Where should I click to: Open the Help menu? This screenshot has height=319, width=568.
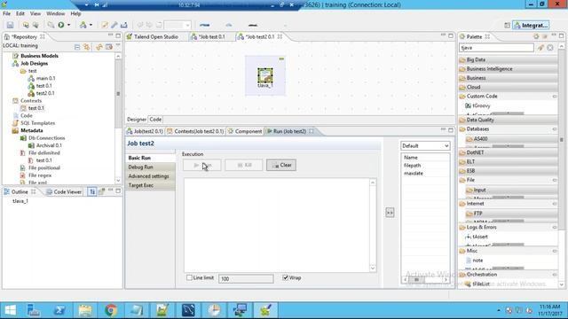(75, 13)
